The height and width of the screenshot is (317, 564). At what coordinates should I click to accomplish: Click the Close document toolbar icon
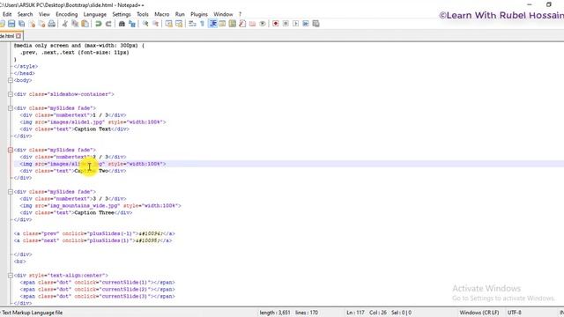pos(32,24)
